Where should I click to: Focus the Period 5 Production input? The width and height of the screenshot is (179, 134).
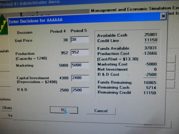pyautogui.click(x=80, y=52)
